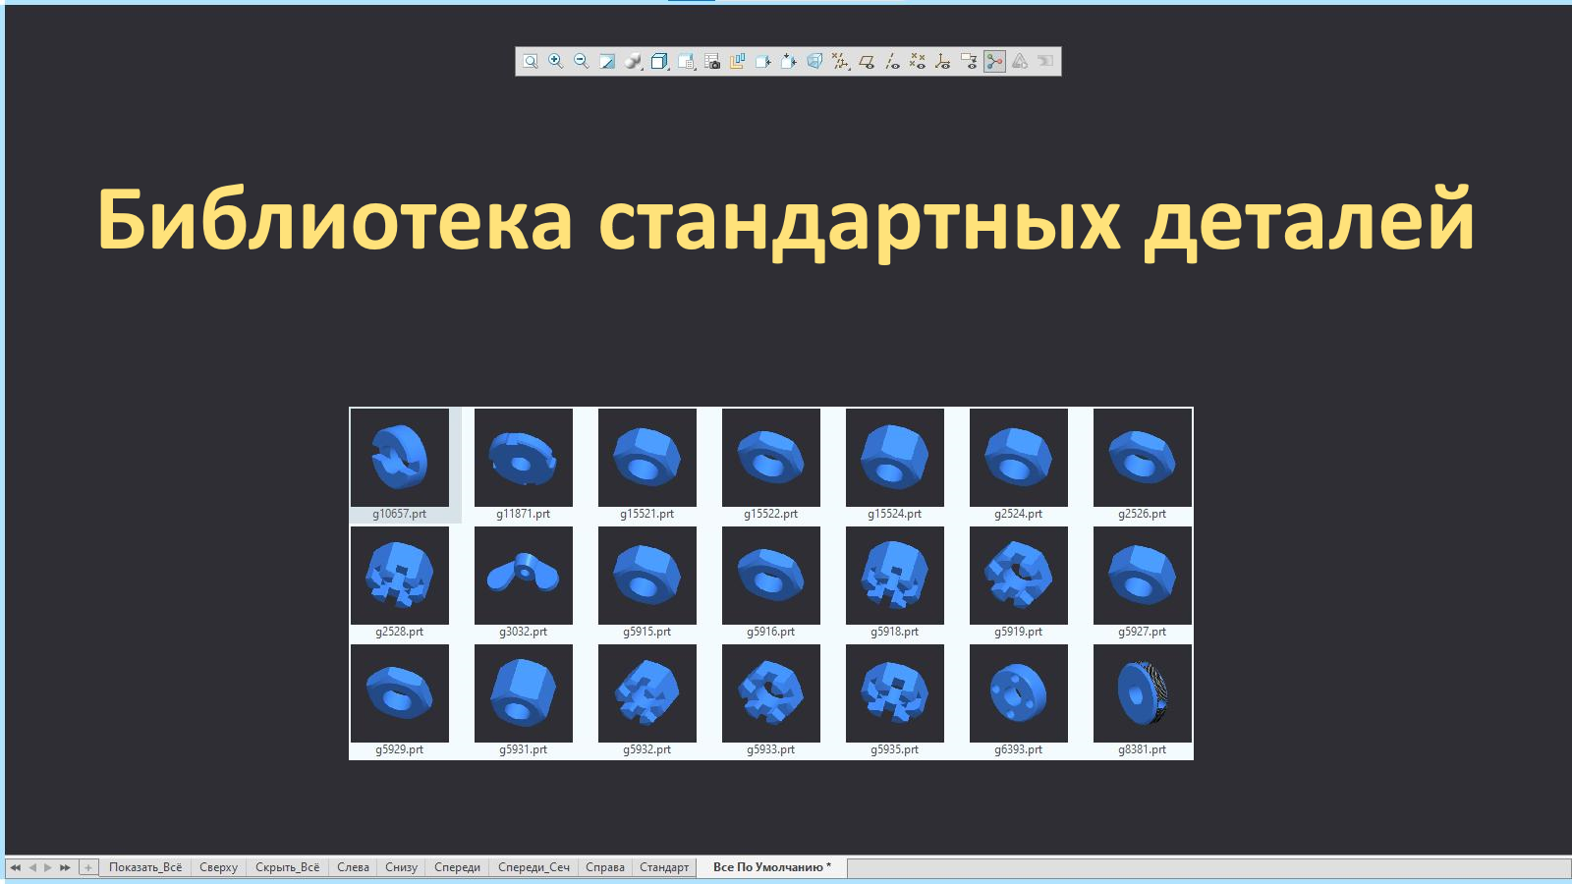Toggle the coordinate system eye icon
Viewport: 1572px width, 884px height.
942,62
